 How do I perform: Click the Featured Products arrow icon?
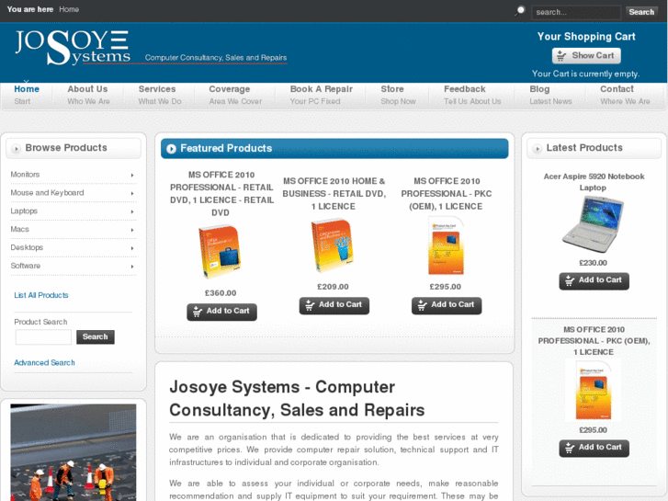171,148
